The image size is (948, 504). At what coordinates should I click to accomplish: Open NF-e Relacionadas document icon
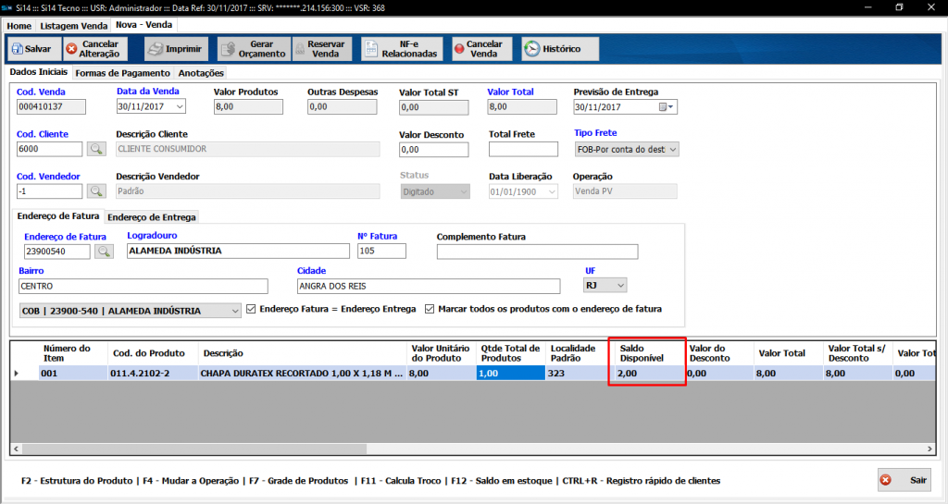370,49
